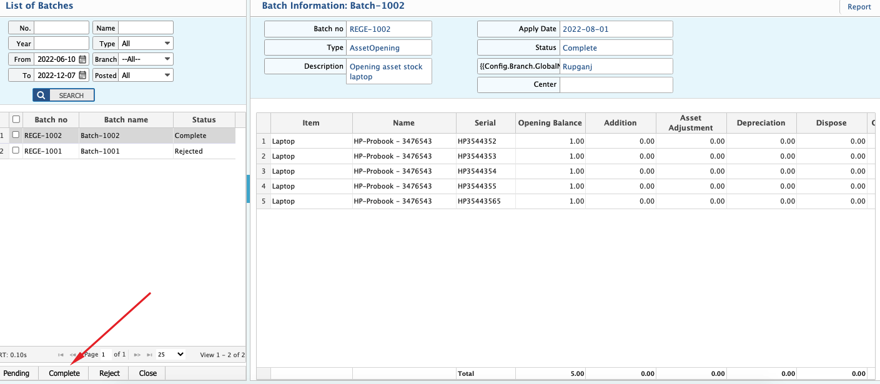Viewport: 880px width, 384px height.
Task: Go to next page of batch list
Action: [137, 355]
